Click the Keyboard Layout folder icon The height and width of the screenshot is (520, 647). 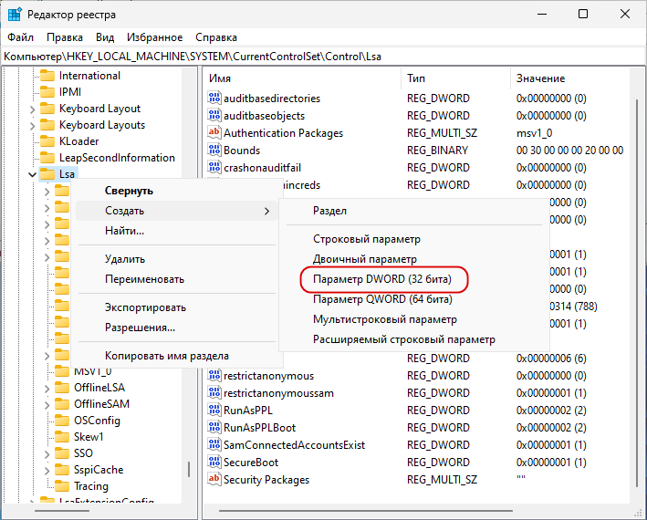pyautogui.click(x=47, y=109)
